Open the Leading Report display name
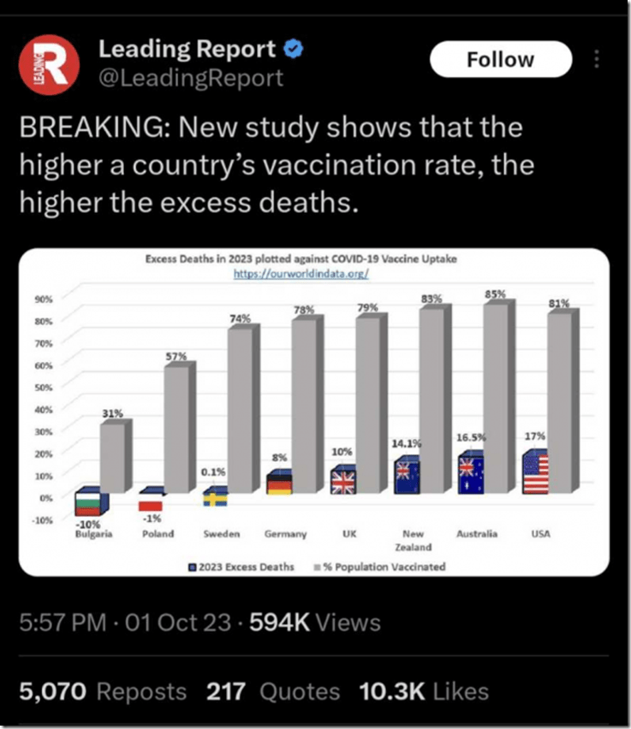631x729 pixels. (x=188, y=50)
